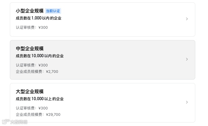Click large enterprise 认证审核费 ¥300 line
Viewport: 208px width, 126px height.
pos(32,108)
